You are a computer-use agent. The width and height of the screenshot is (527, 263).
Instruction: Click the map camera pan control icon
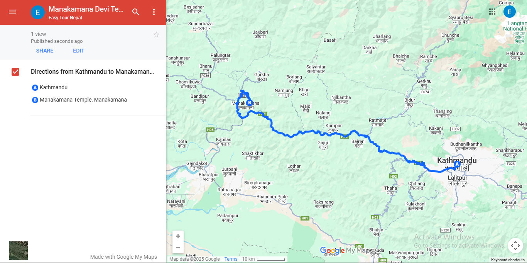click(x=515, y=246)
